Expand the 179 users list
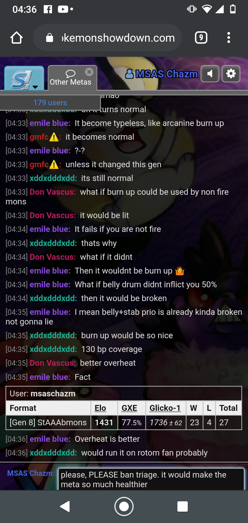 (x=50, y=103)
